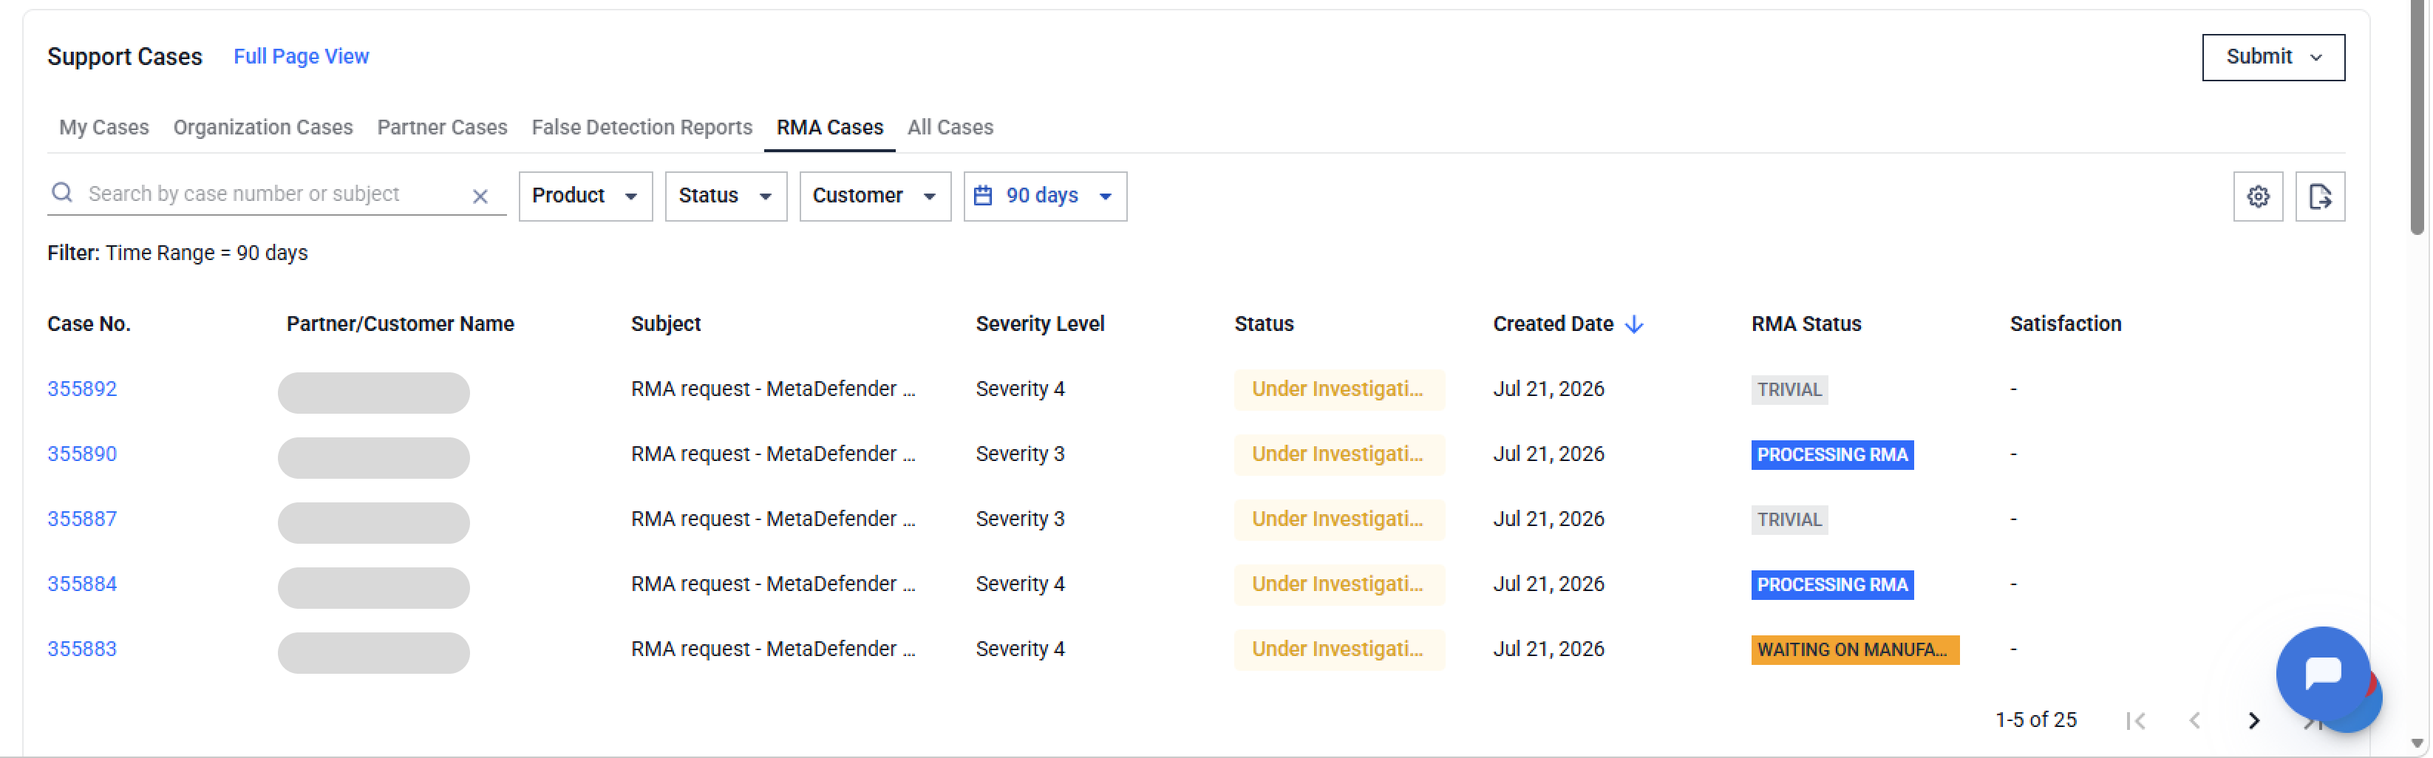Click Jul 21, 2026 date of case 355883
Screen dimensions: 2433x758
point(1548,649)
